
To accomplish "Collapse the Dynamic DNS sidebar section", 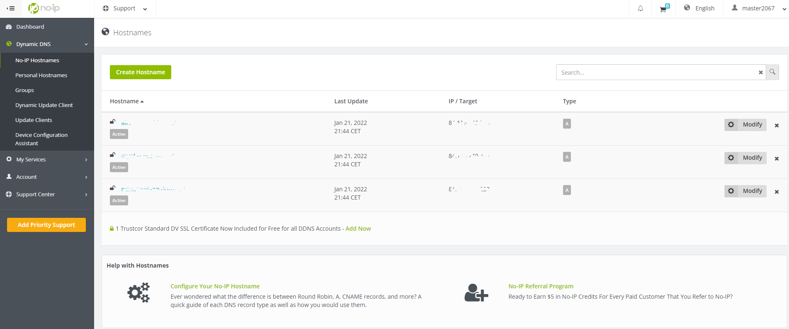I will [47, 44].
